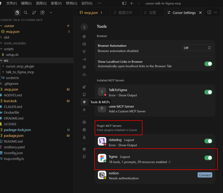Click the figma logo icon
The image size is (223, 193).
point(102,158)
